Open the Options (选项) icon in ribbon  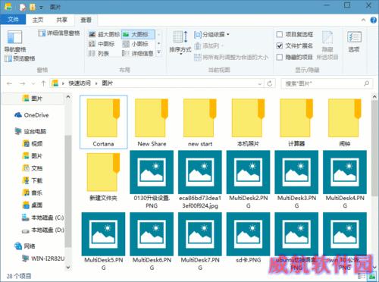coord(354,42)
